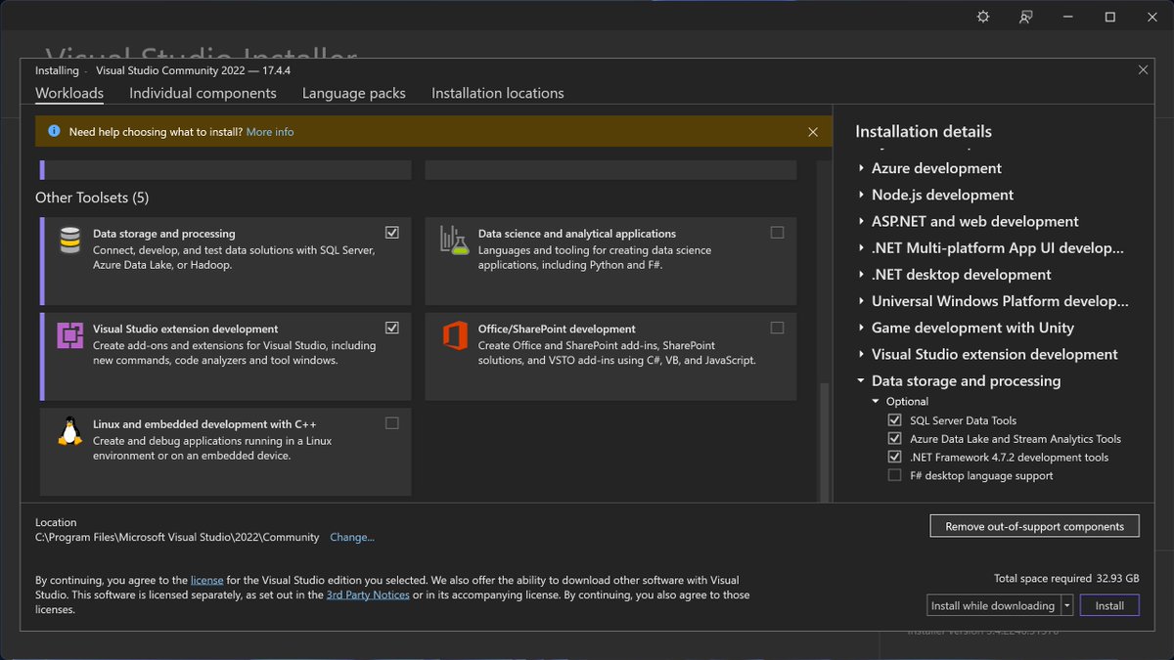Expand ASP.NET and web development details
1174x660 pixels.
pyautogui.click(x=861, y=221)
